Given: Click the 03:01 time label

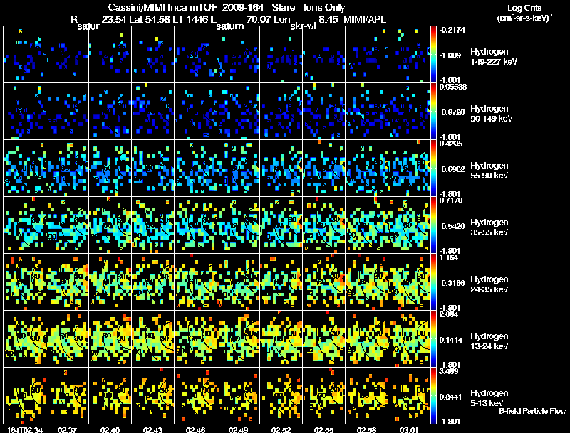Looking at the screenshot, I should [409, 430].
